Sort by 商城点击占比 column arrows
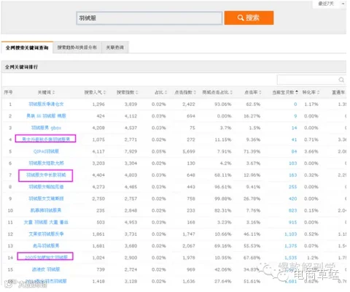The image size is (350, 292). click(231, 93)
